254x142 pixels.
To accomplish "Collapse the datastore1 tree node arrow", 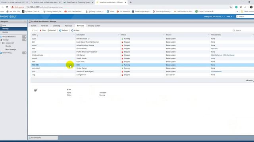I will [x=1, y=43].
